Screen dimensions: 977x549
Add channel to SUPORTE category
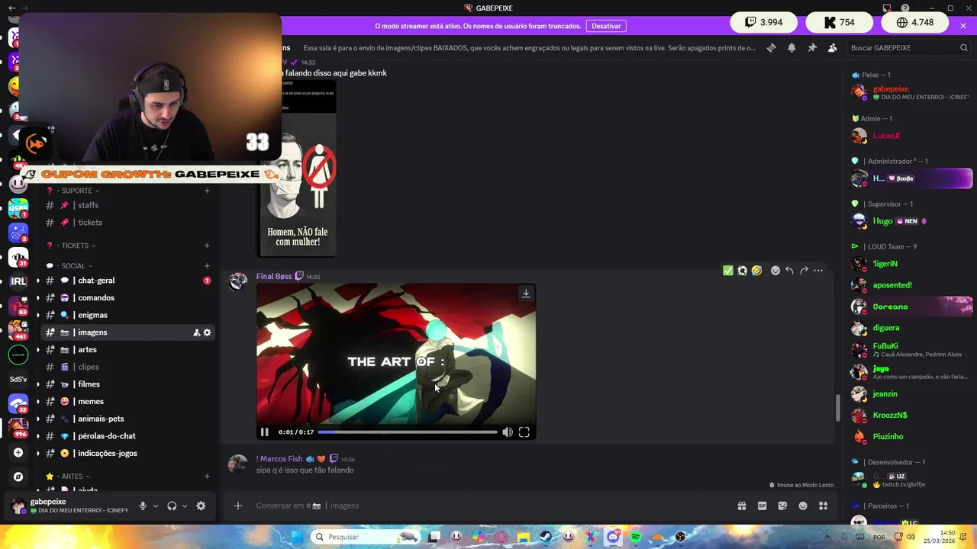(207, 191)
